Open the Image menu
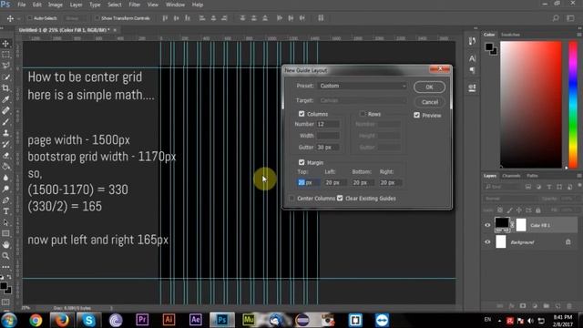 [56, 5]
